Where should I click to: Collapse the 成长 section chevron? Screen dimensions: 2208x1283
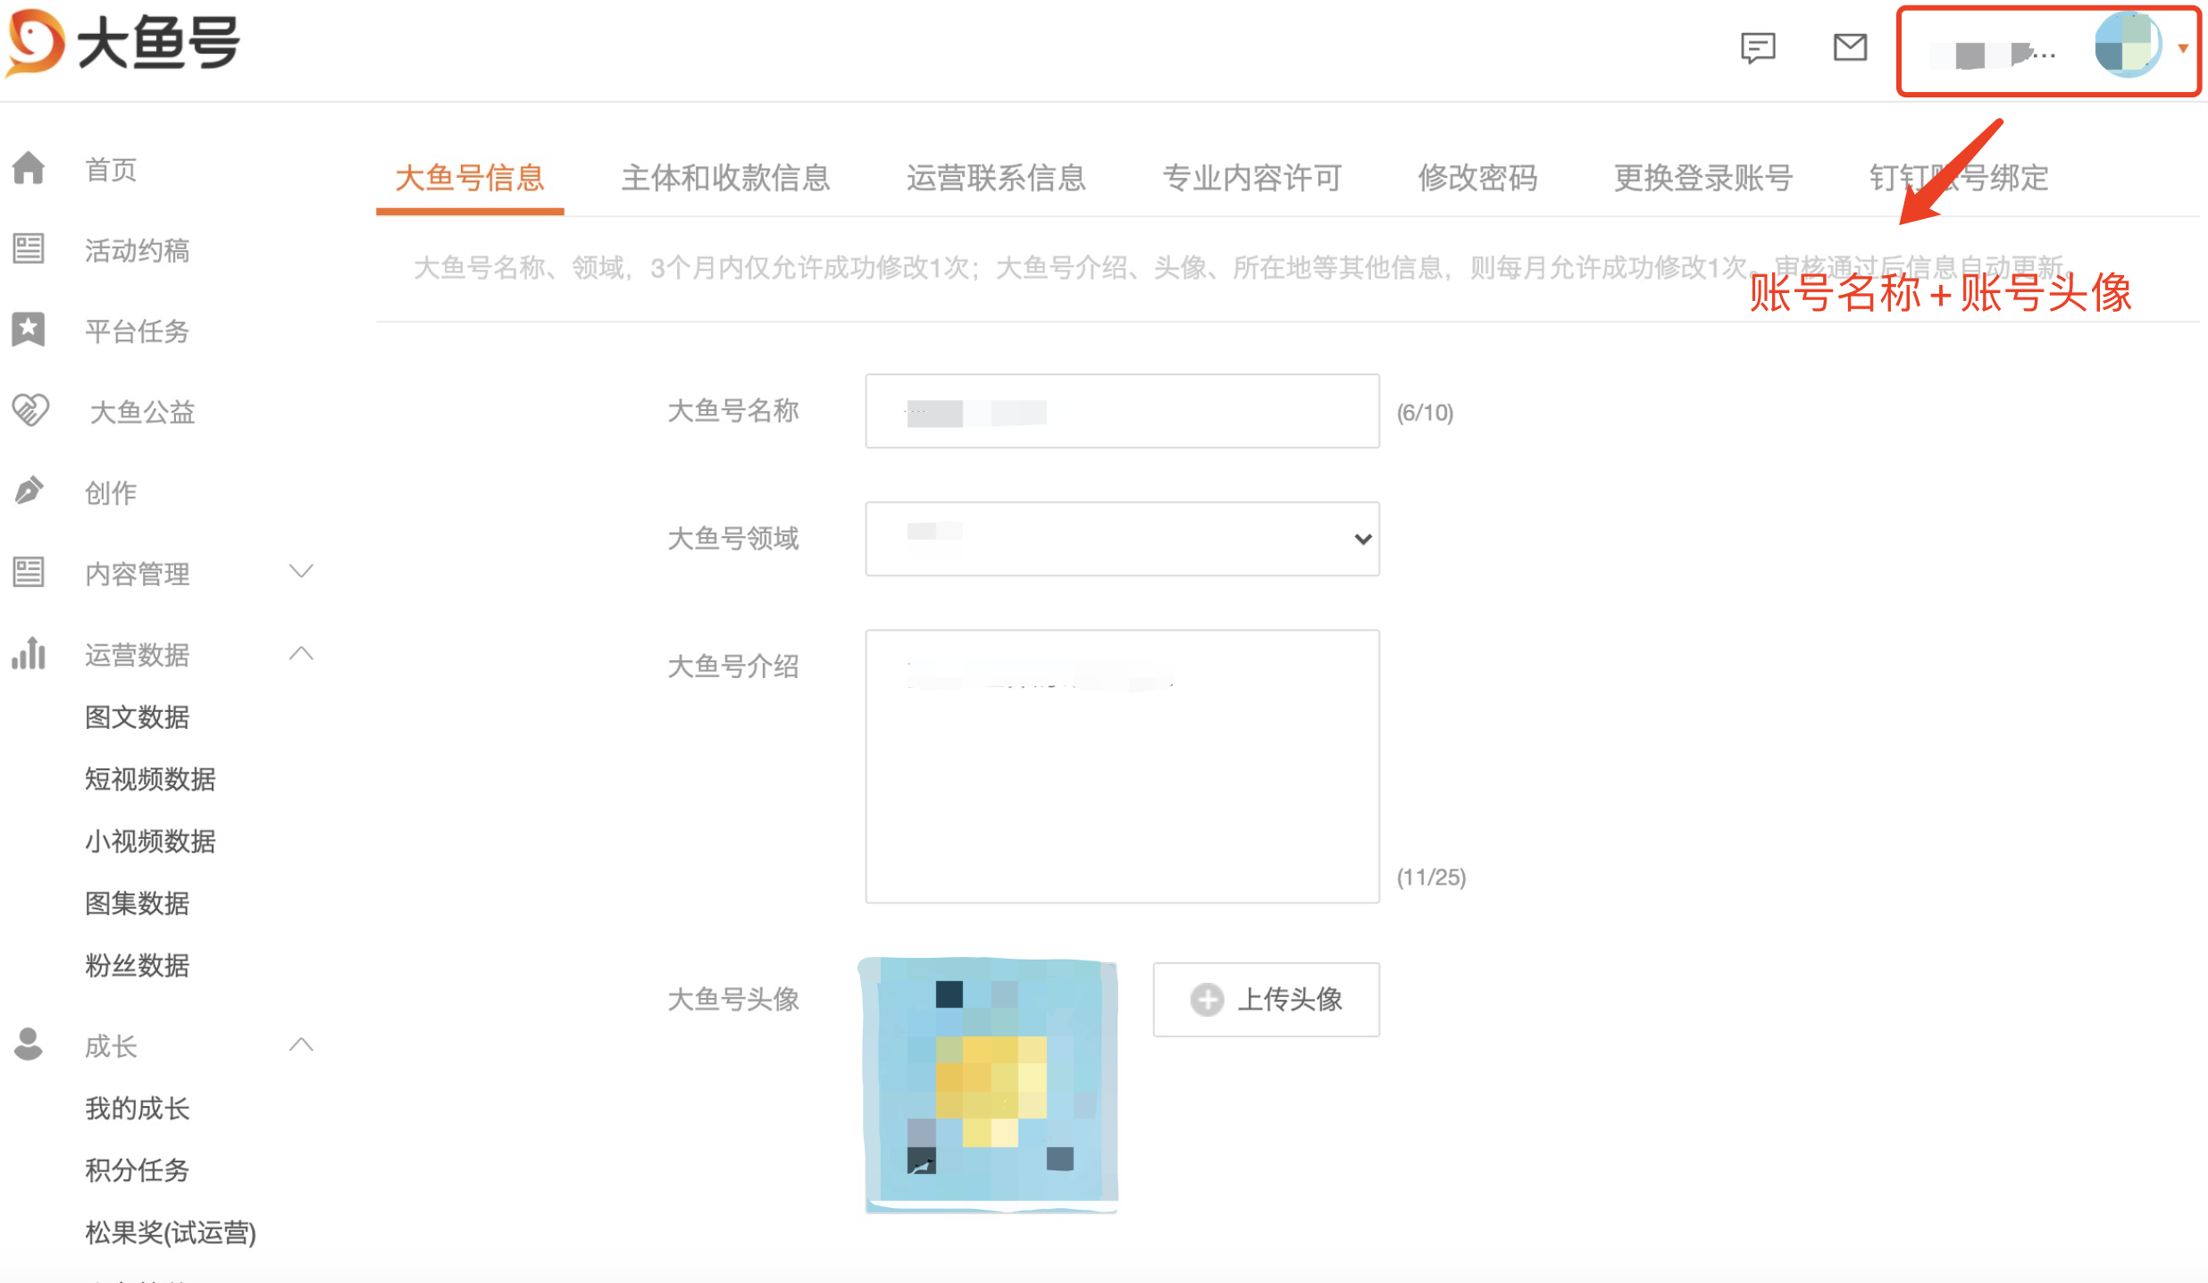(x=302, y=1044)
